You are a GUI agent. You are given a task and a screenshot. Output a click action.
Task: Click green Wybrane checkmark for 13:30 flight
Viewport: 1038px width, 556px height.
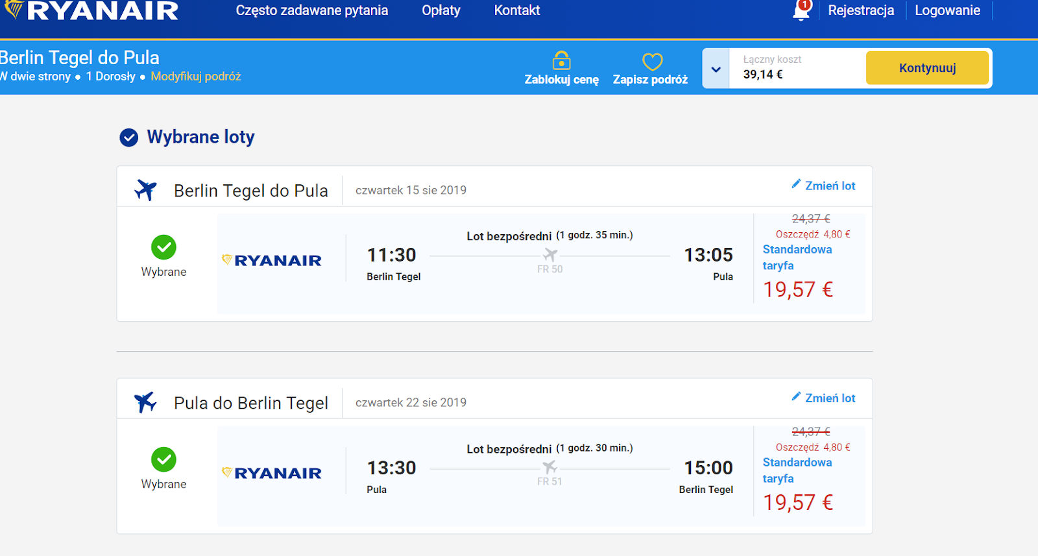click(163, 459)
